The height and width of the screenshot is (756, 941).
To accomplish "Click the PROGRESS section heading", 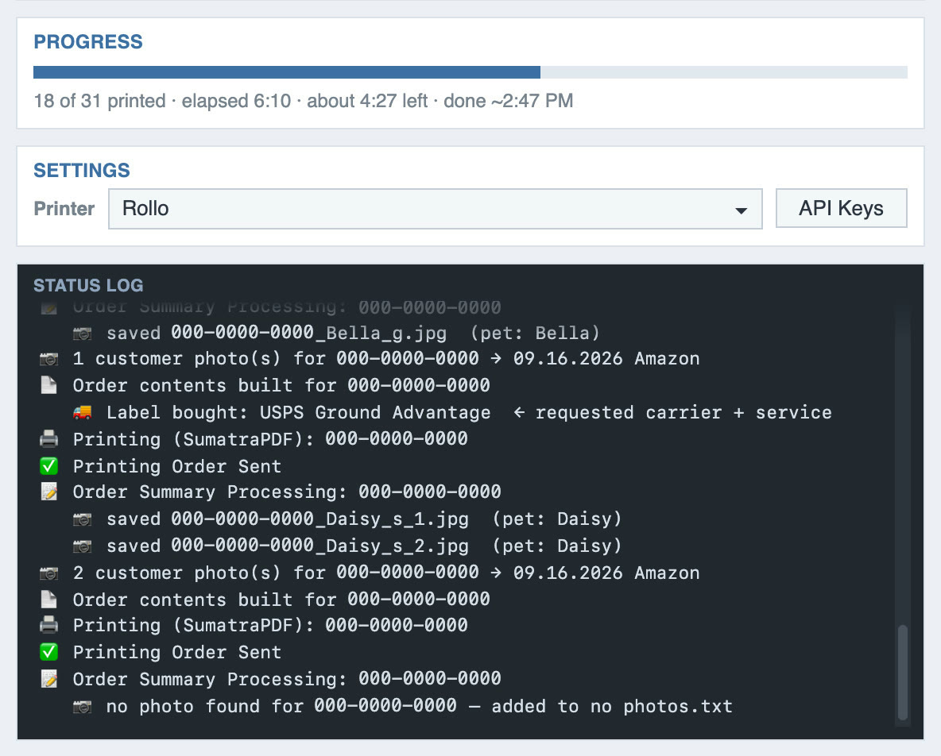I will pyautogui.click(x=88, y=42).
